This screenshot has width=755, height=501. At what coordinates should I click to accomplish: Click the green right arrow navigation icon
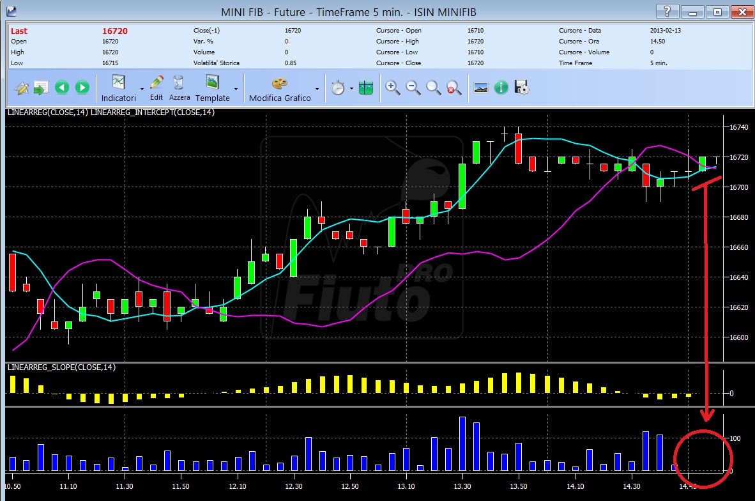pos(82,87)
